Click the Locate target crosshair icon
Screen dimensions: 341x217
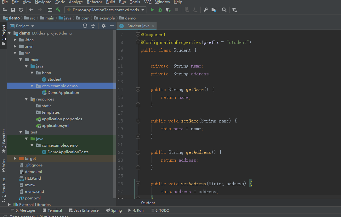[85, 26]
